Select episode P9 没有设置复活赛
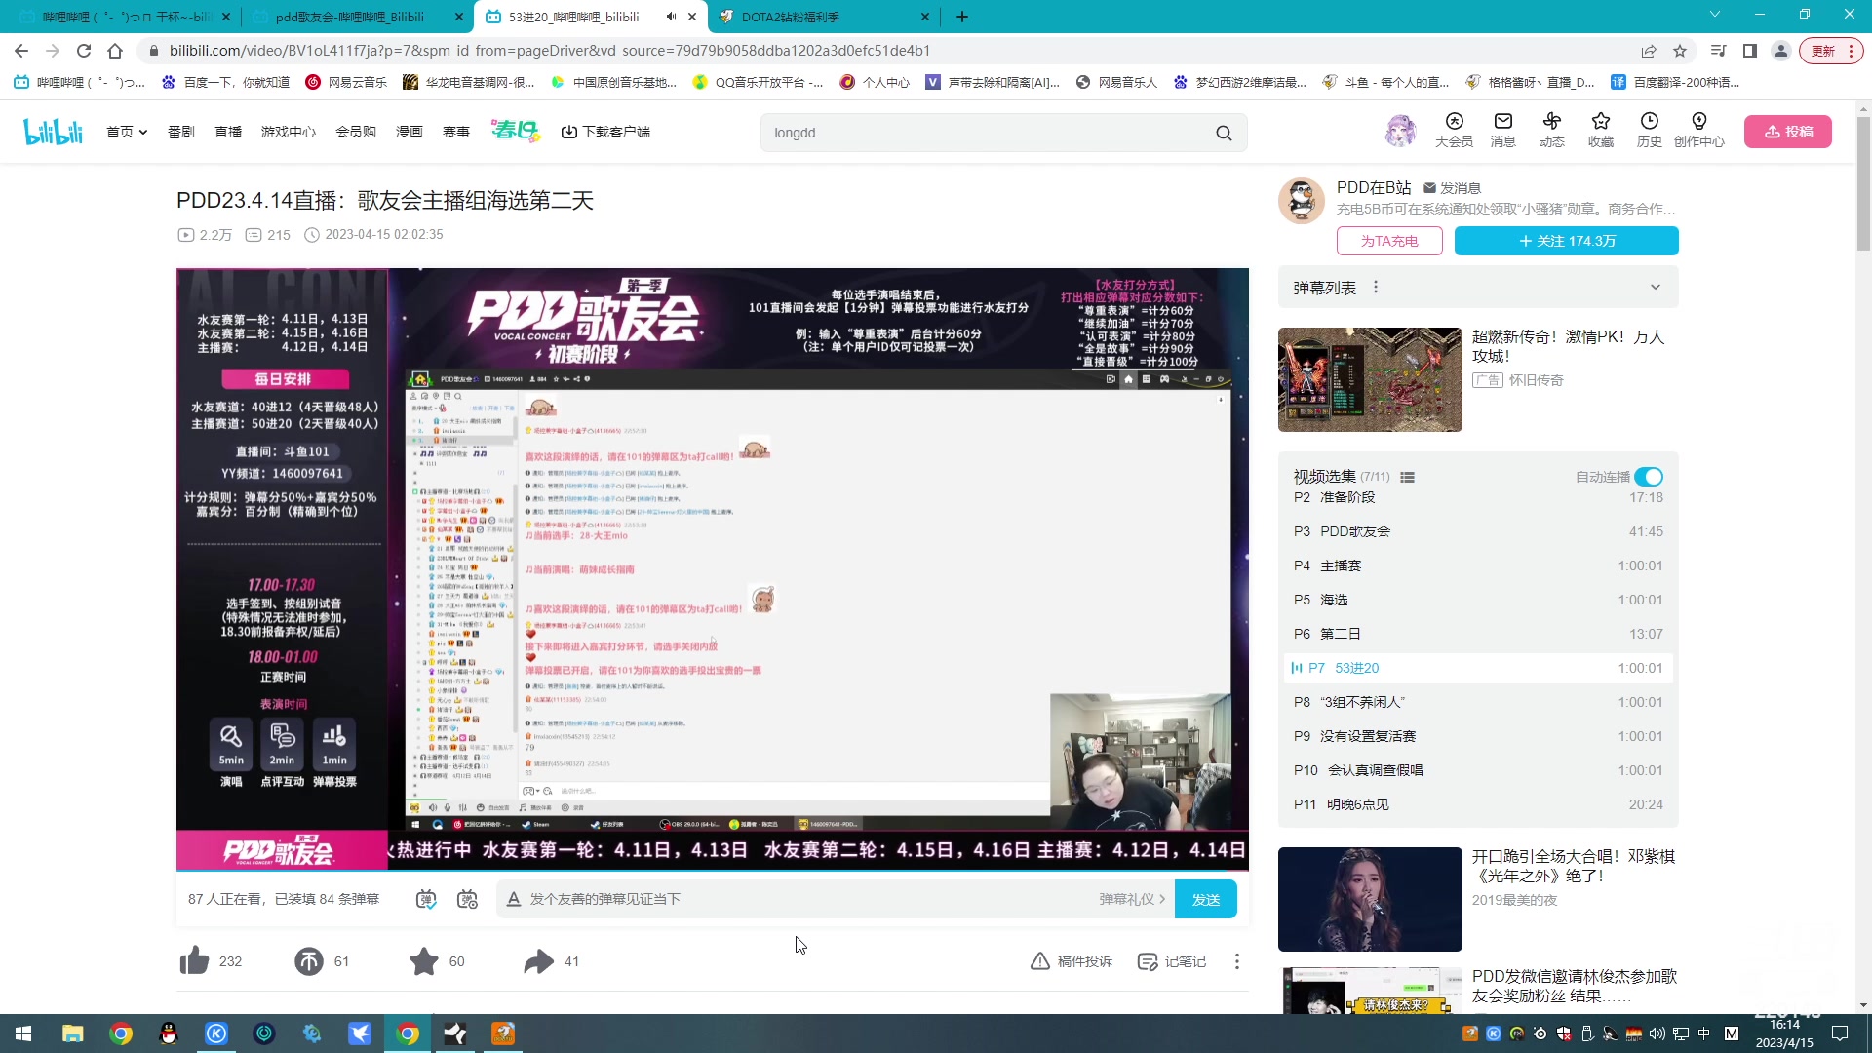 1478,736
